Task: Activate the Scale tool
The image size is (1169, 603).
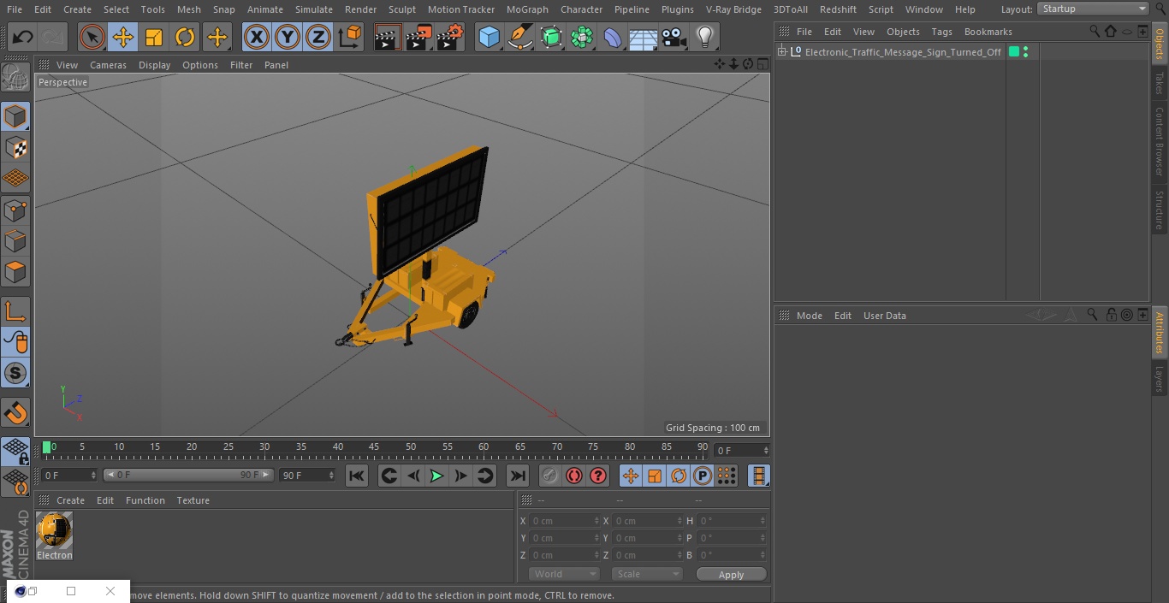Action: coord(154,38)
